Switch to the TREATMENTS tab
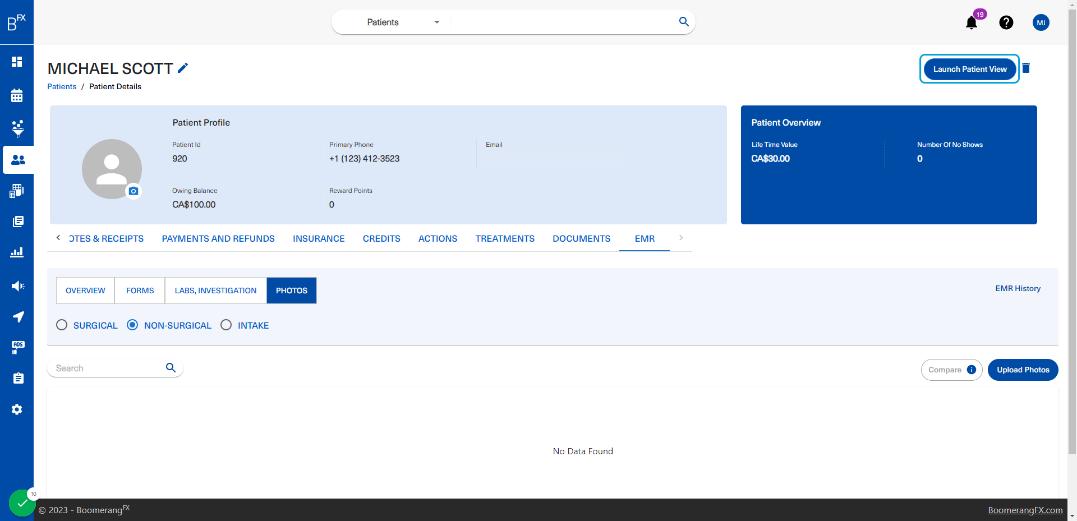Viewport: 1077px width, 521px height. [x=505, y=239]
